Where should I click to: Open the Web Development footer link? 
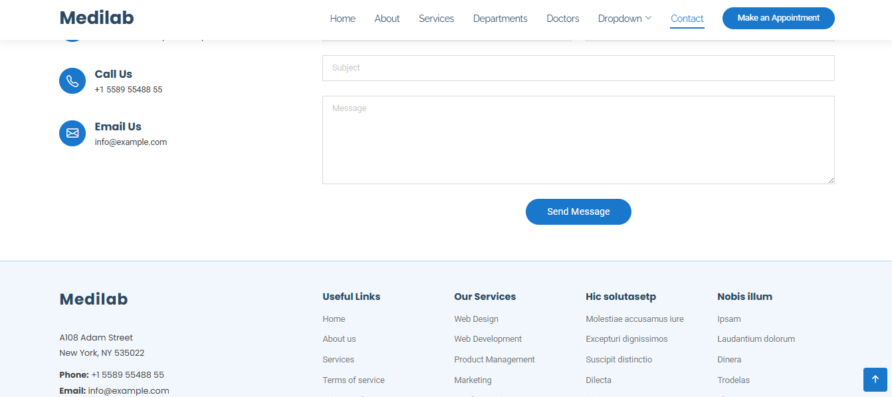(488, 339)
